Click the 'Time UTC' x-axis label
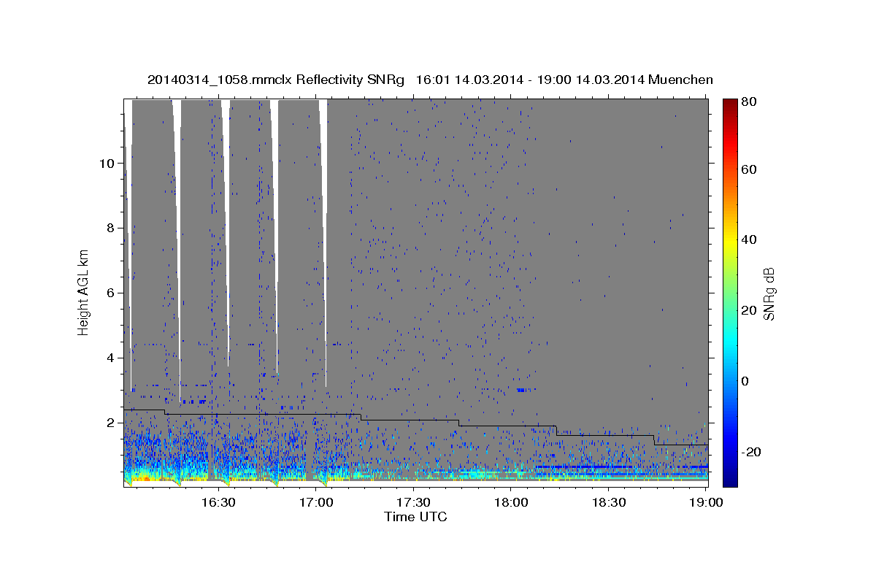876x584 pixels. click(415, 517)
